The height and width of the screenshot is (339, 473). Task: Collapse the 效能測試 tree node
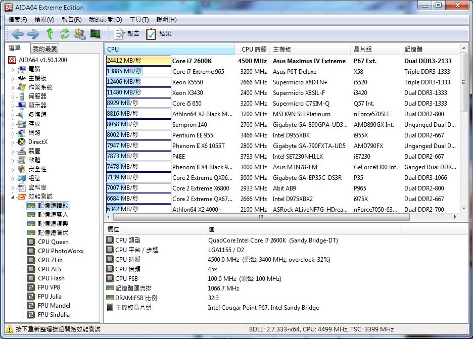(x=13, y=197)
